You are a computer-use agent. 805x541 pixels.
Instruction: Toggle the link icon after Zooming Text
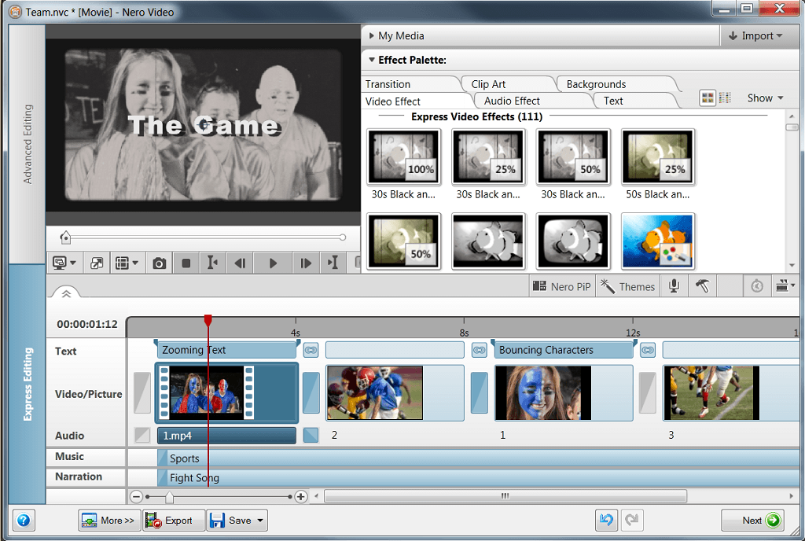[x=311, y=350]
